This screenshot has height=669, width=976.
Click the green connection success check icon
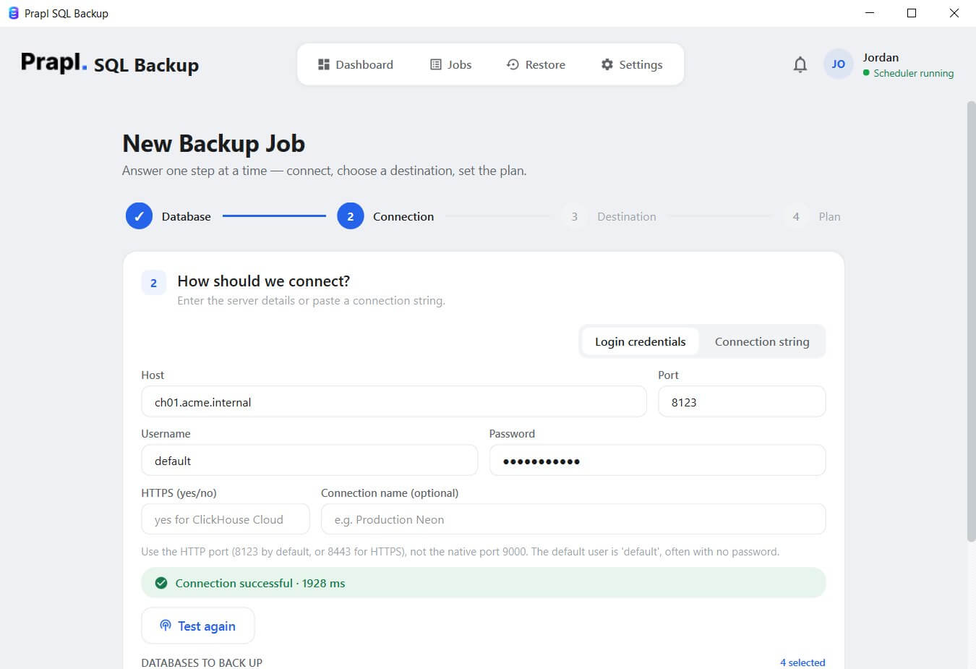pos(161,583)
